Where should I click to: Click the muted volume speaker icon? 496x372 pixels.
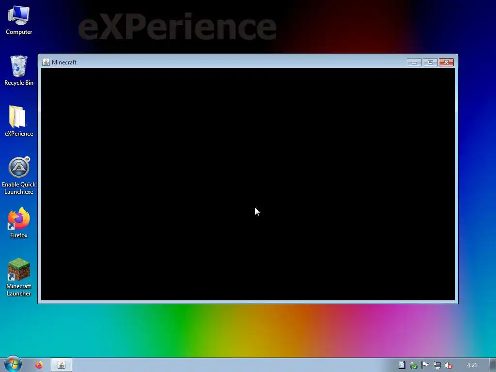(x=448, y=365)
